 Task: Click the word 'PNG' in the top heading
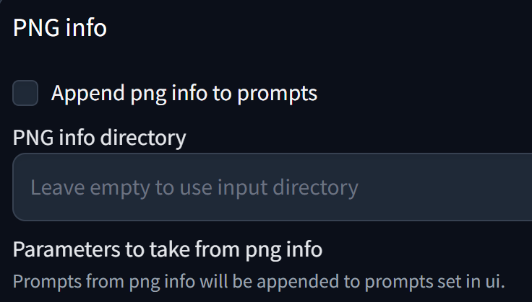click(35, 27)
